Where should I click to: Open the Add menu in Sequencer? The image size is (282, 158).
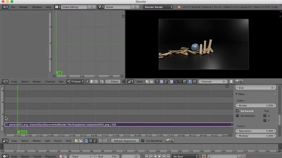click(x=48, y=141)
